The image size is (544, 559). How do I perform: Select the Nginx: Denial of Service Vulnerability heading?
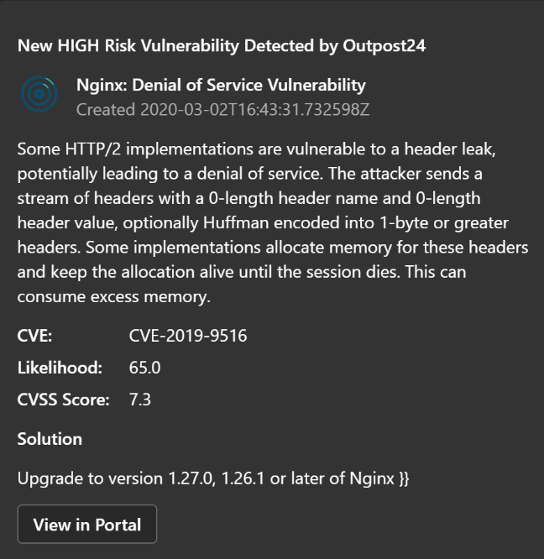pyautogui.click(x=221, y=85)
